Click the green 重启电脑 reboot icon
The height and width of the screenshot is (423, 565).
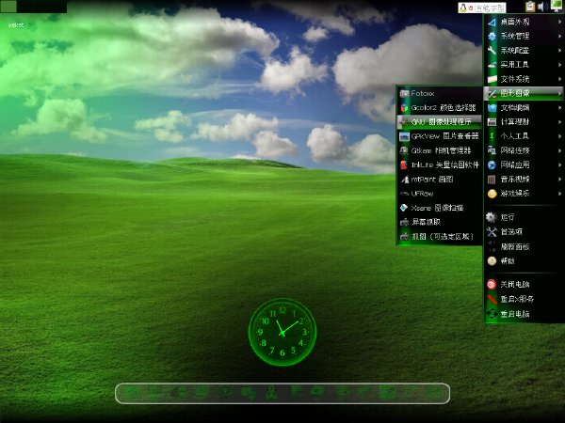click(x=492, y=314)
